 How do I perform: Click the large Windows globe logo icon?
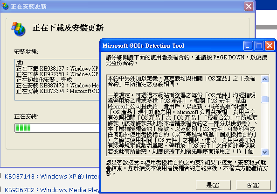(x=19, y=29)
